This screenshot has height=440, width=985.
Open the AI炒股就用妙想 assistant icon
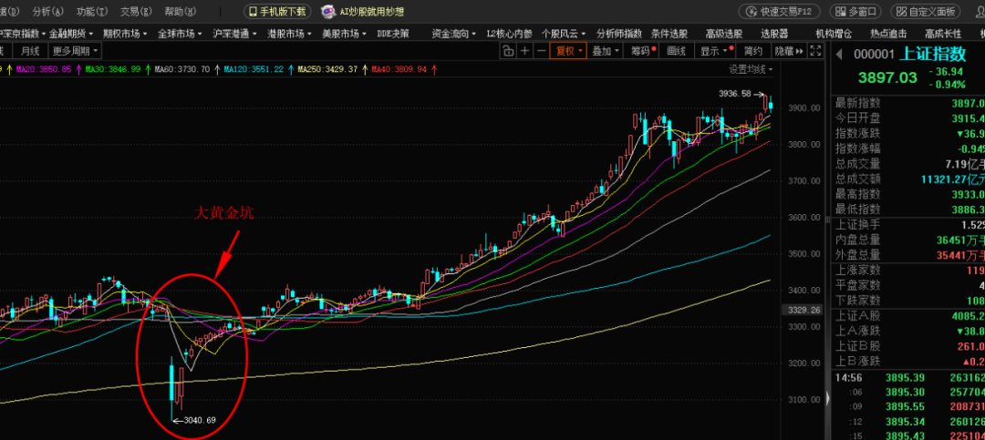coord(327,12)
